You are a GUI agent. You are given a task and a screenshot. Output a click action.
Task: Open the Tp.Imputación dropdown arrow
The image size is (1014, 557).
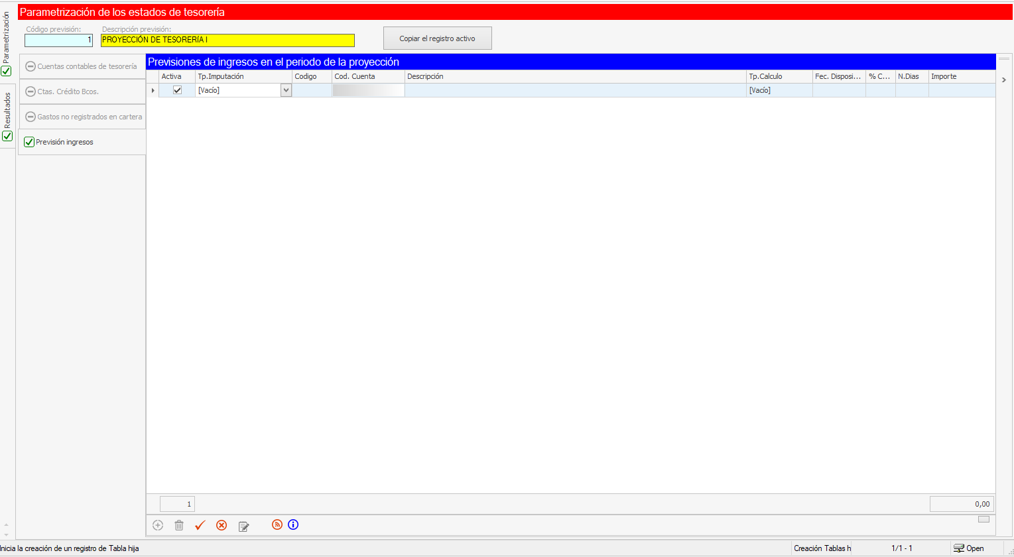286,91
